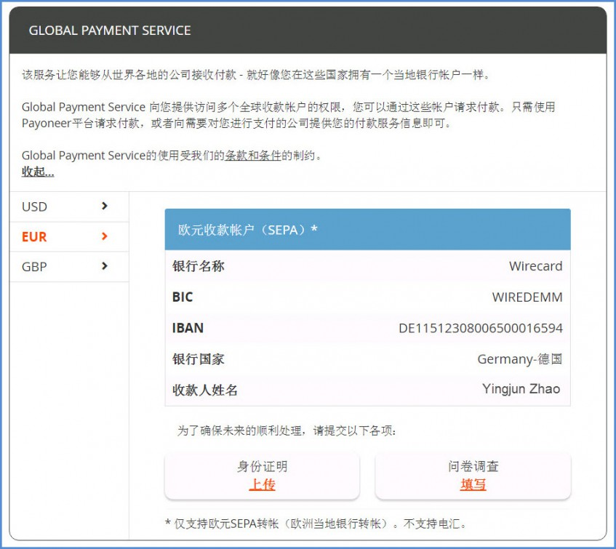Collapse the description with 收起

coord(38,172)
